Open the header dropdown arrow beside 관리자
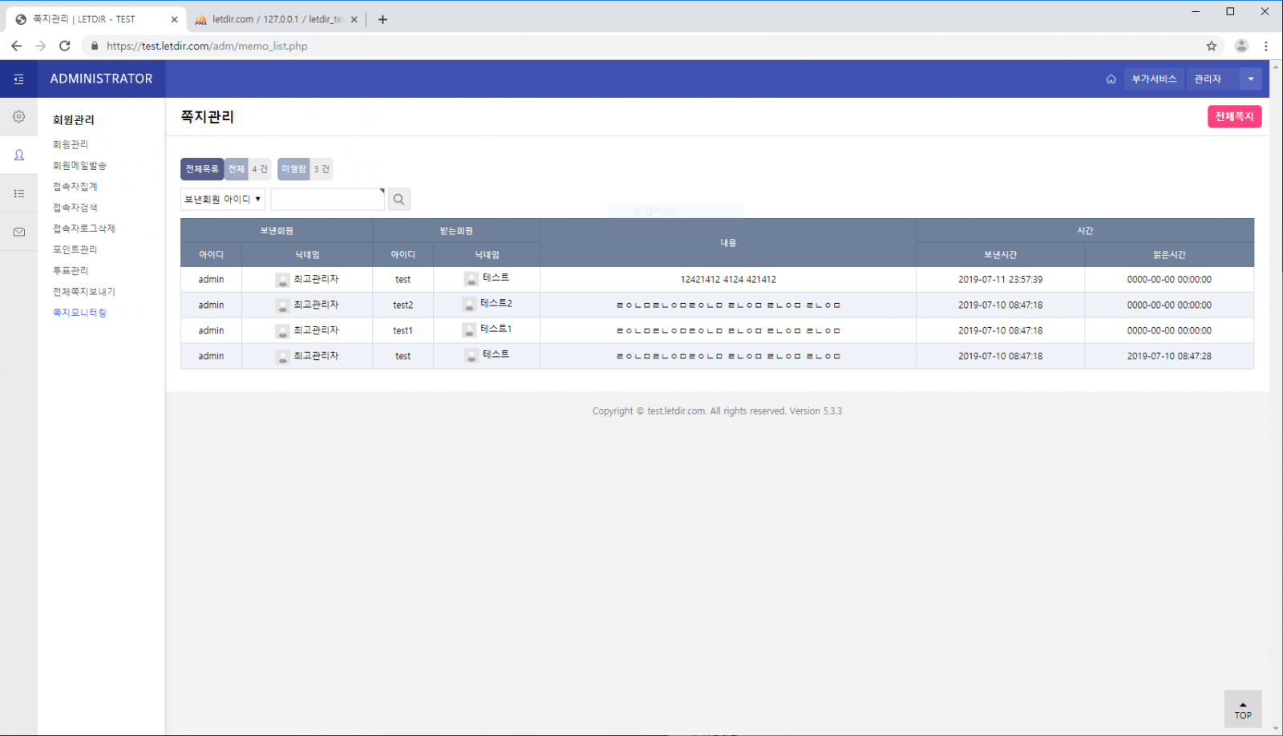Viewport: 1283px width, 736px height. pos(1250,79)
